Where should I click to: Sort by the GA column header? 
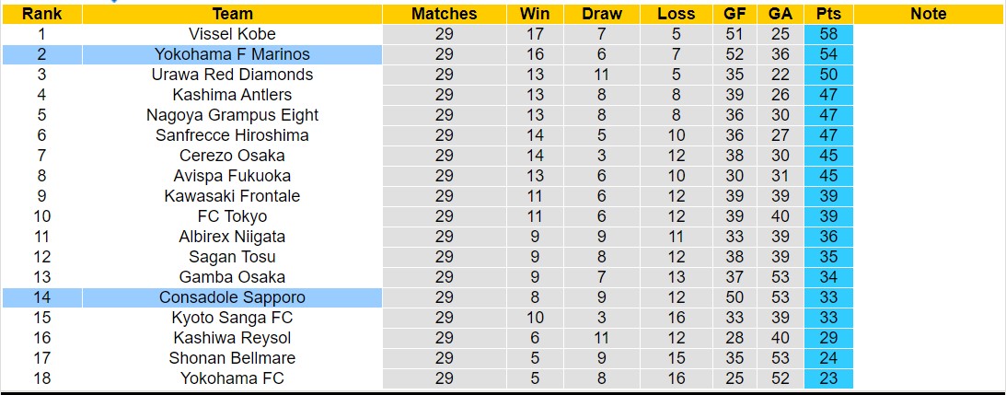click(x=781, y=14)
